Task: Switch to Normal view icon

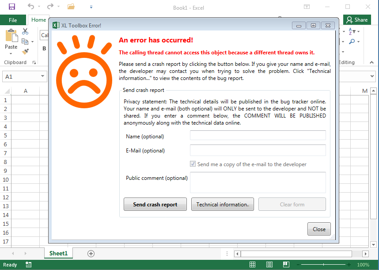Action: click(x=252, y=265)
